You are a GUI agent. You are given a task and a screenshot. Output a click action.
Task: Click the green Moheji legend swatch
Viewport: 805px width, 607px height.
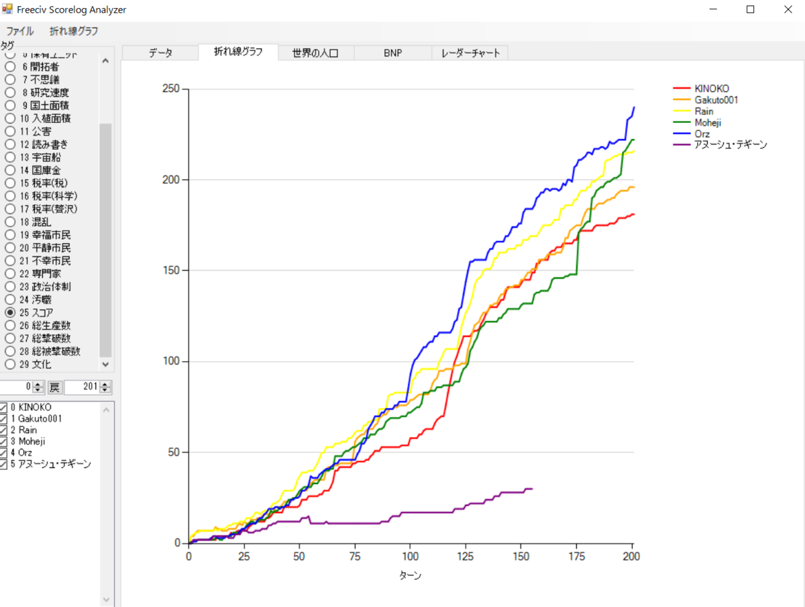pyautogui.click(x=682, y=122)
